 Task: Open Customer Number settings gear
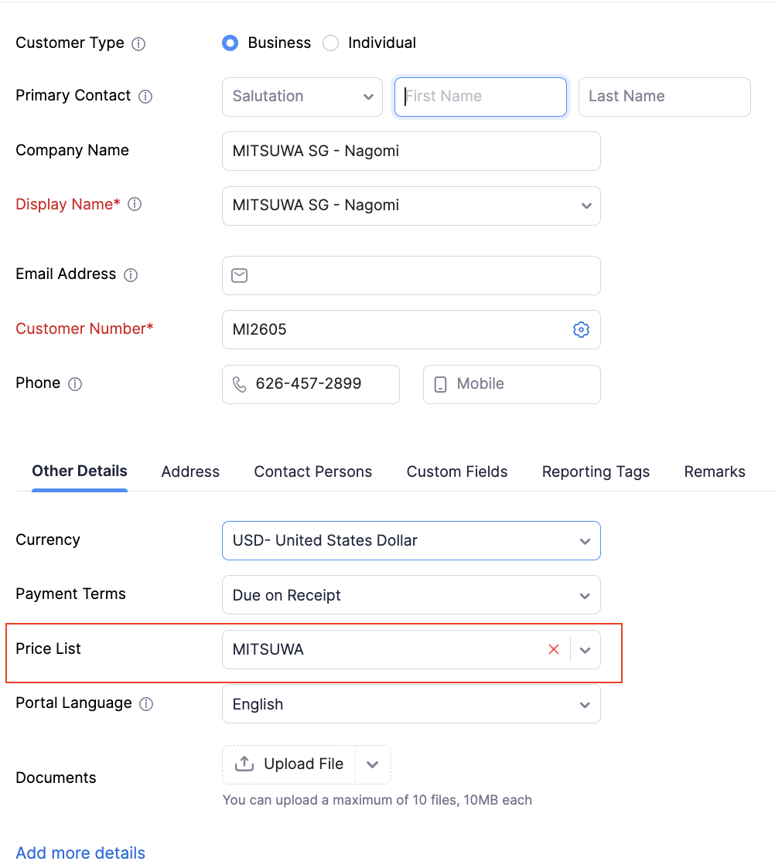(581, 329)
